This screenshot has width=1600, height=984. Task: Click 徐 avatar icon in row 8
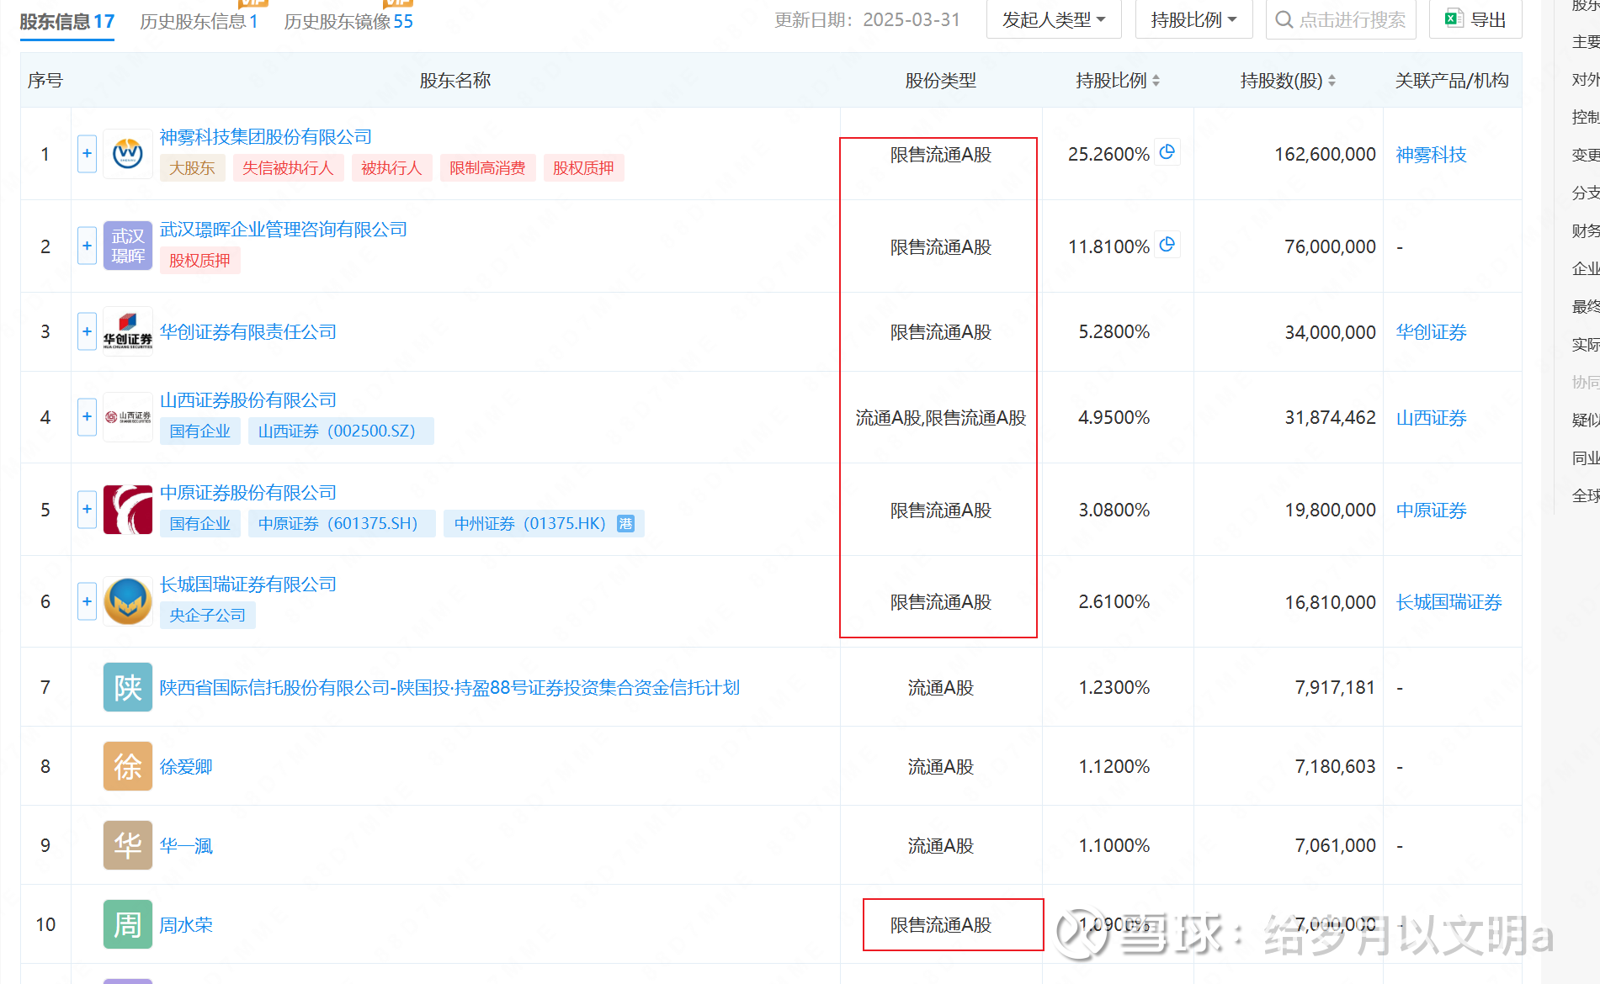coord(128,766)
